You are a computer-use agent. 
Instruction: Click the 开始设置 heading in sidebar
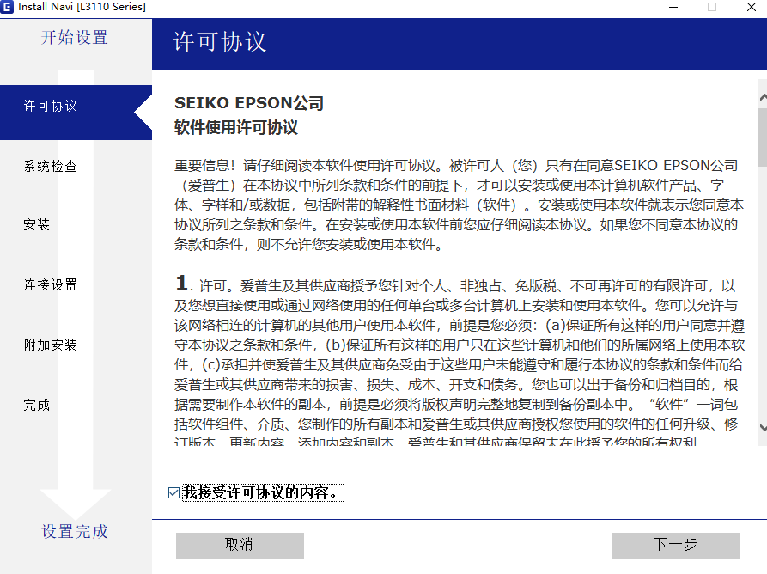click(x=75, y=37)
